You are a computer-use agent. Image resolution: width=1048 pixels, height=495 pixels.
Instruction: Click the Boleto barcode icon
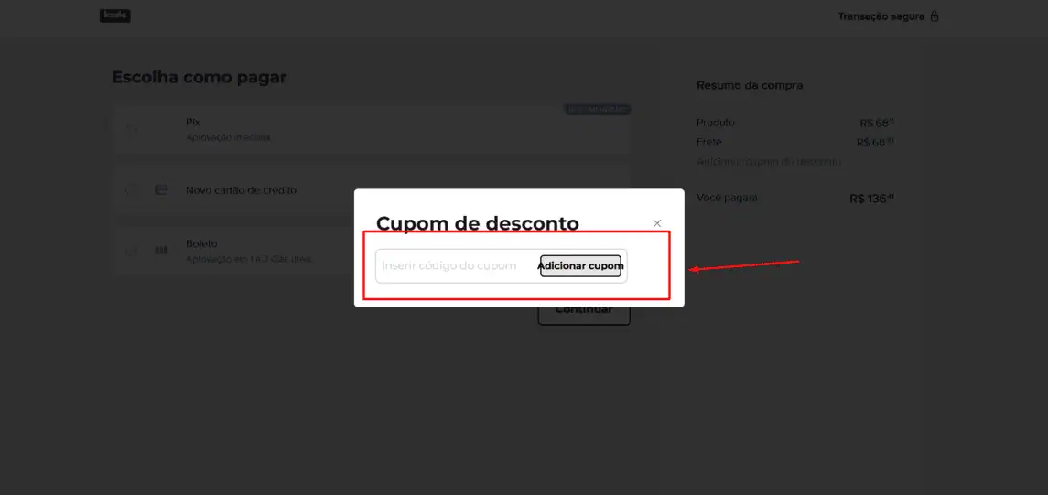(161, 251)
